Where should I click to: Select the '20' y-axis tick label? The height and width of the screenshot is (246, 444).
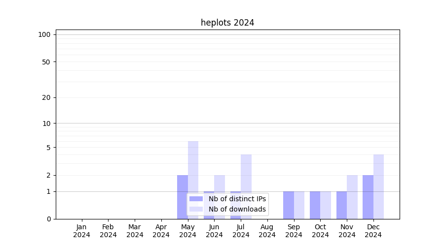(46, 97)
